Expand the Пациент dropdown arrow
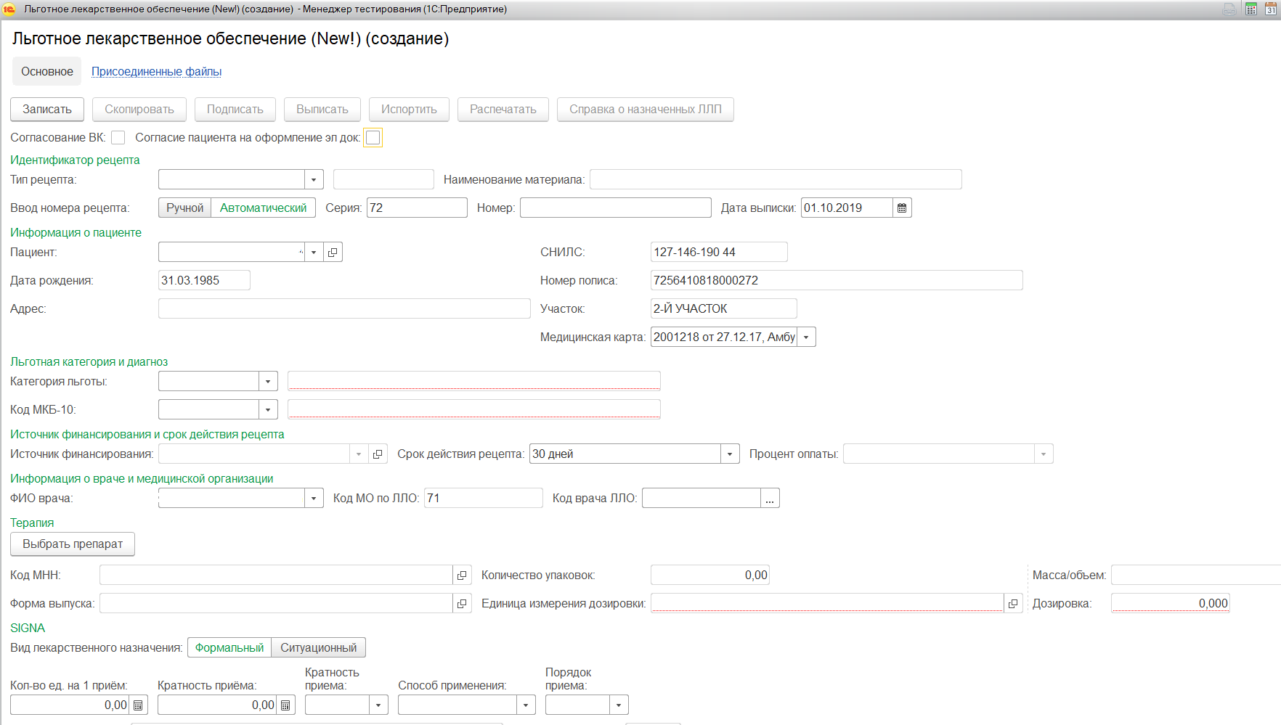1281x725 pixels. pos(314,252)
